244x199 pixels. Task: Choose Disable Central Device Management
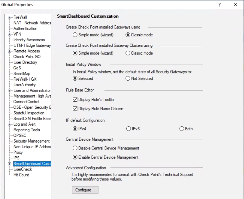click(x=75, y=148)
